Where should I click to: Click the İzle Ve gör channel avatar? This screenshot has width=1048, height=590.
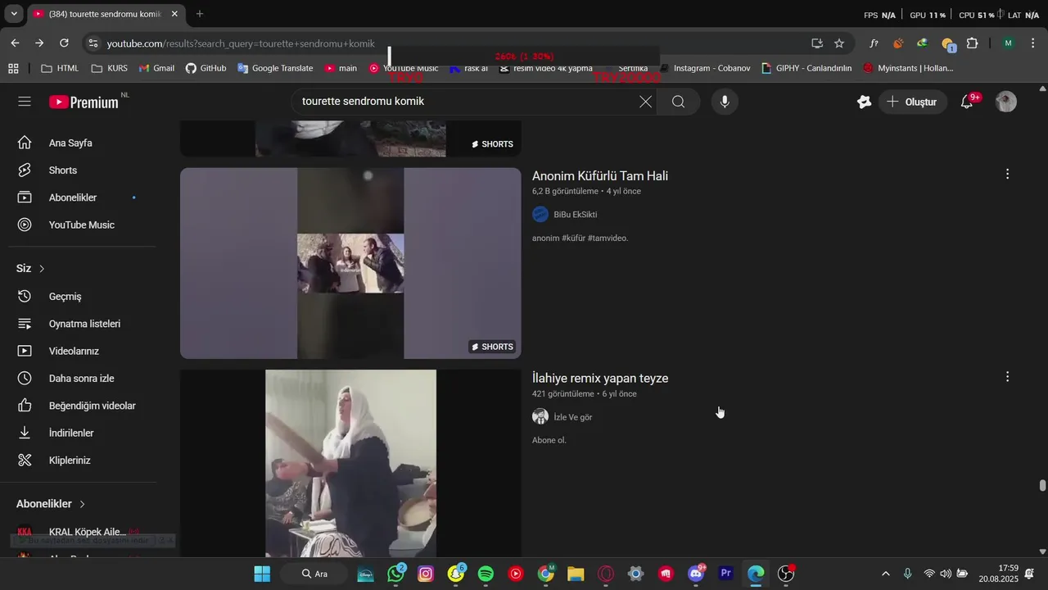(x=540, y=417)
